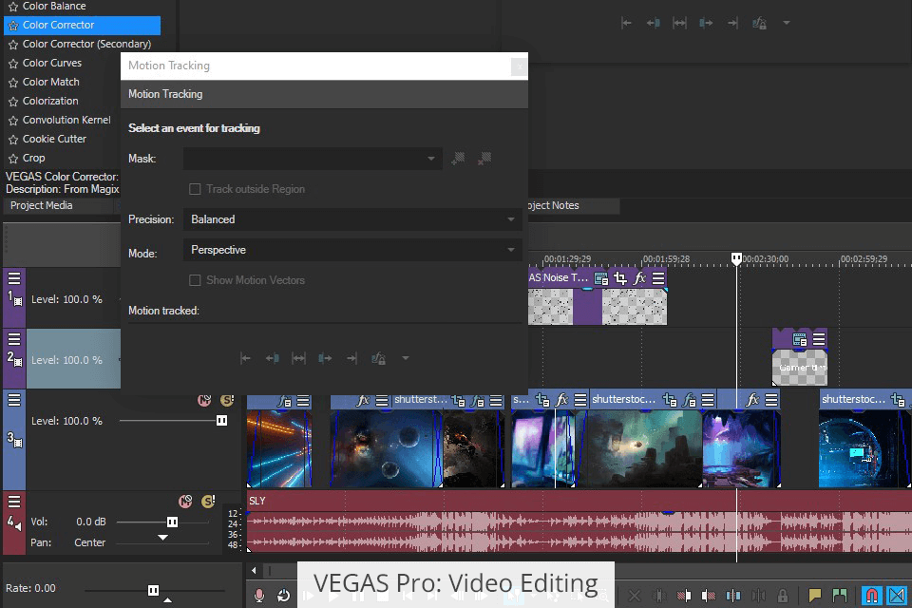Image resolution: width=912 pixels, height=608 pixels.
Task: Star the Color Match effect
Action: pos(13,83)
